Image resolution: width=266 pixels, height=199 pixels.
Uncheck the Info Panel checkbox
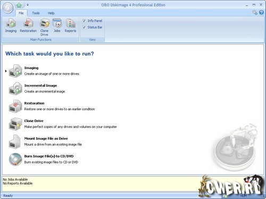click(84, 21)
